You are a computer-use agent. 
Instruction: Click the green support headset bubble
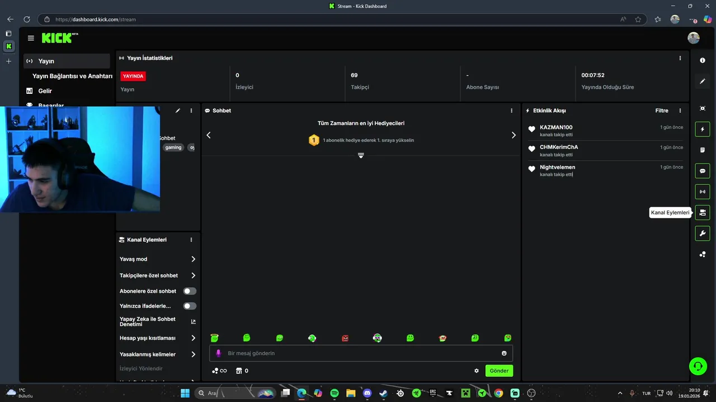coord(698,366)
